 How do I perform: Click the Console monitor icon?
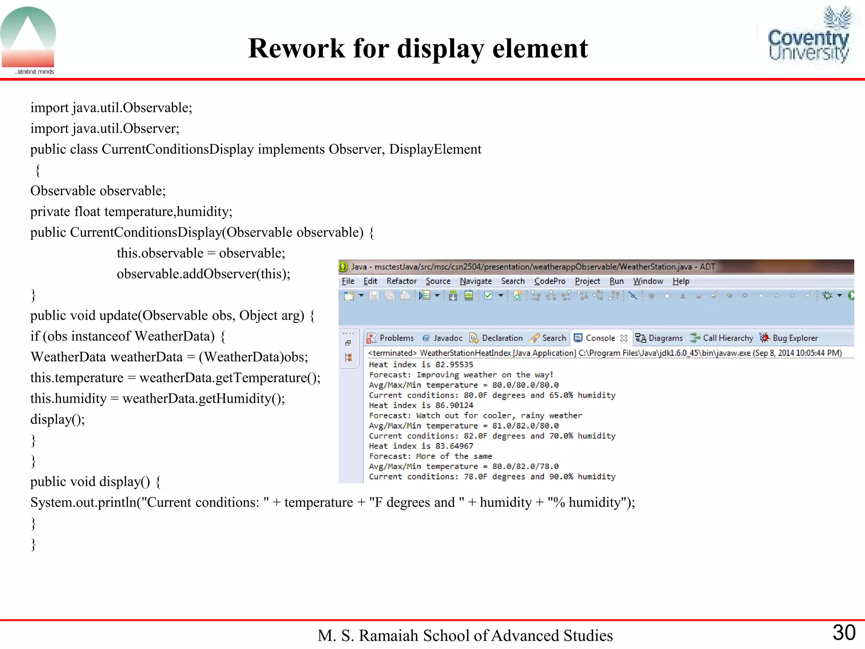click(578, 338)
